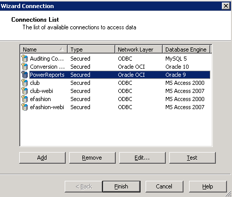Test the selected connection

pos(193,158)
